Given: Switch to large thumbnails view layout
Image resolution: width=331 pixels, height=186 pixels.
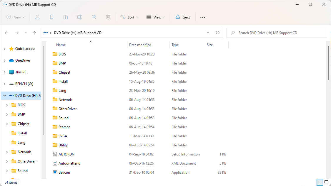Looking at the screenshot, I should click(326, 182).
